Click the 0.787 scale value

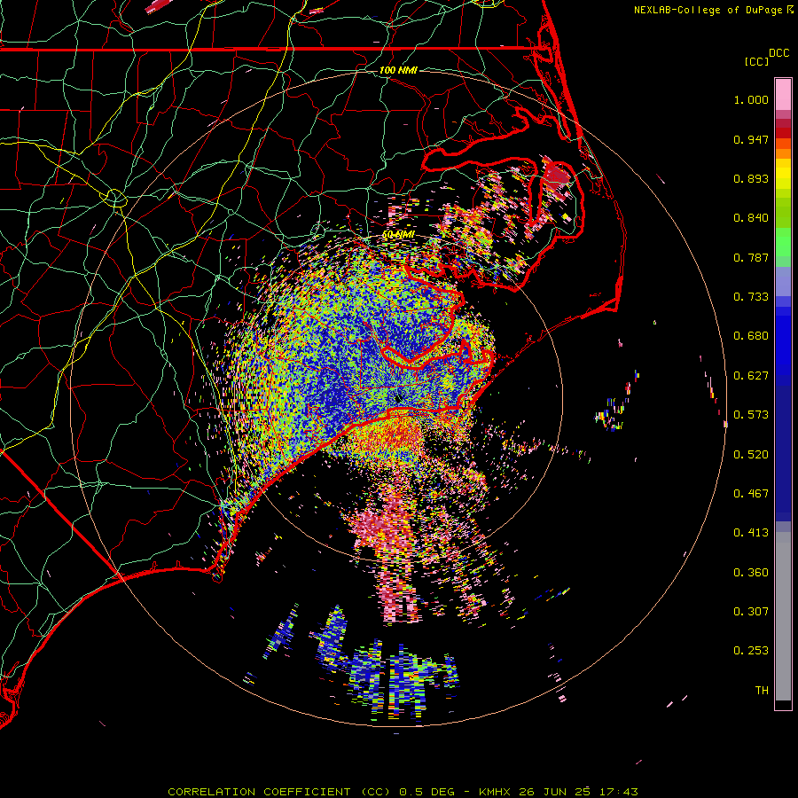tap(751, 257)
